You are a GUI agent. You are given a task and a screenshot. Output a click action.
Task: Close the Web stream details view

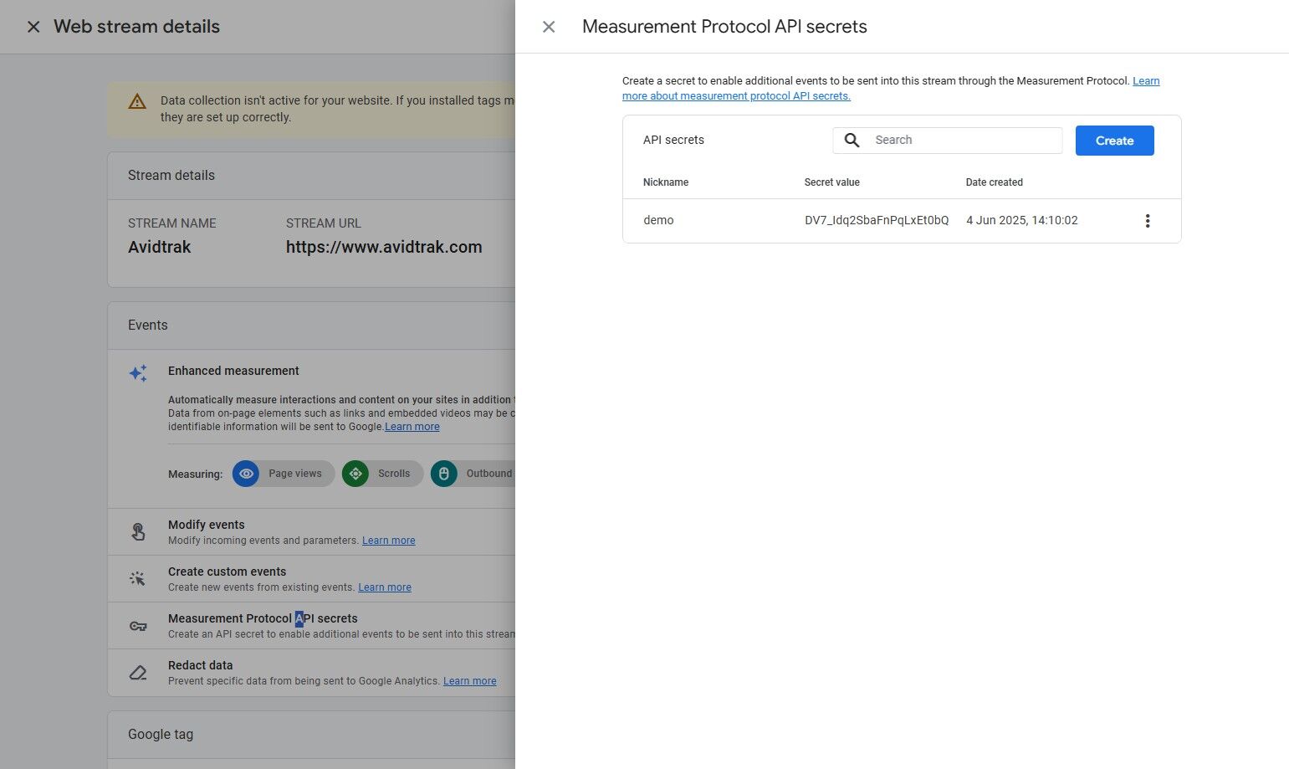[33, 26]
